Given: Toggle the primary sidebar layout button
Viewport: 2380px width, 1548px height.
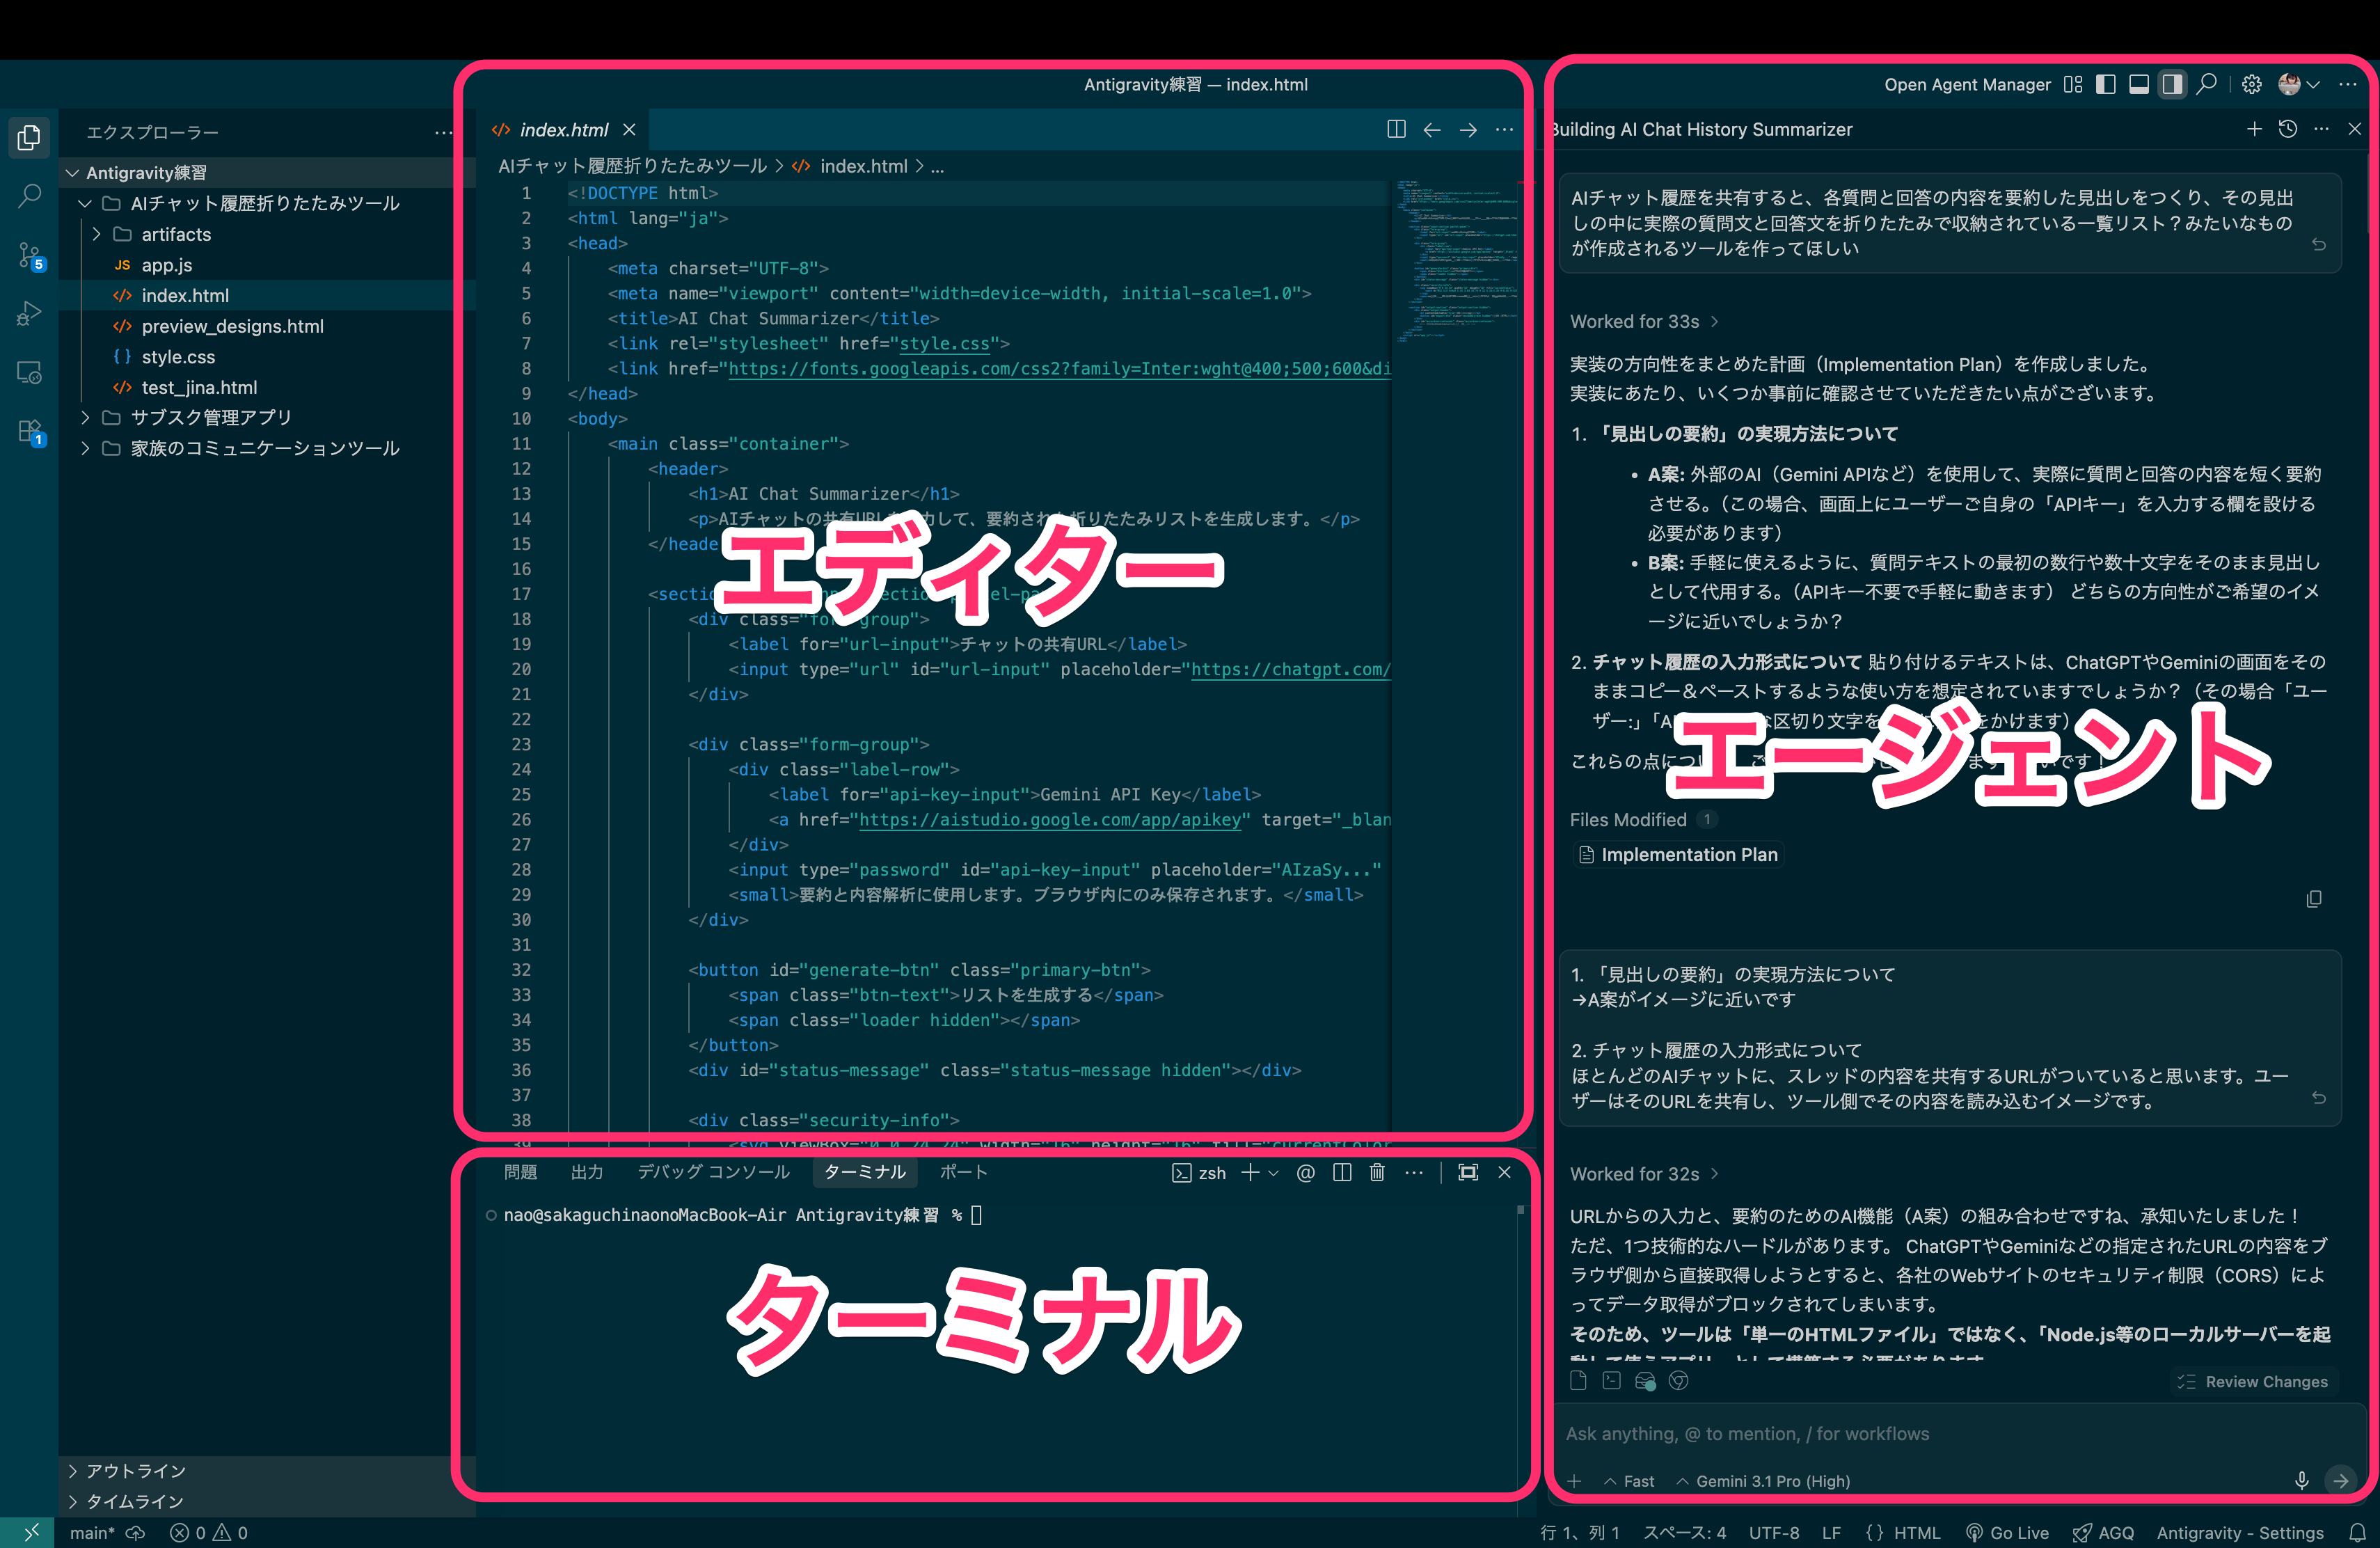Looking at the screenshot, I should click(x=2106, y=84).
